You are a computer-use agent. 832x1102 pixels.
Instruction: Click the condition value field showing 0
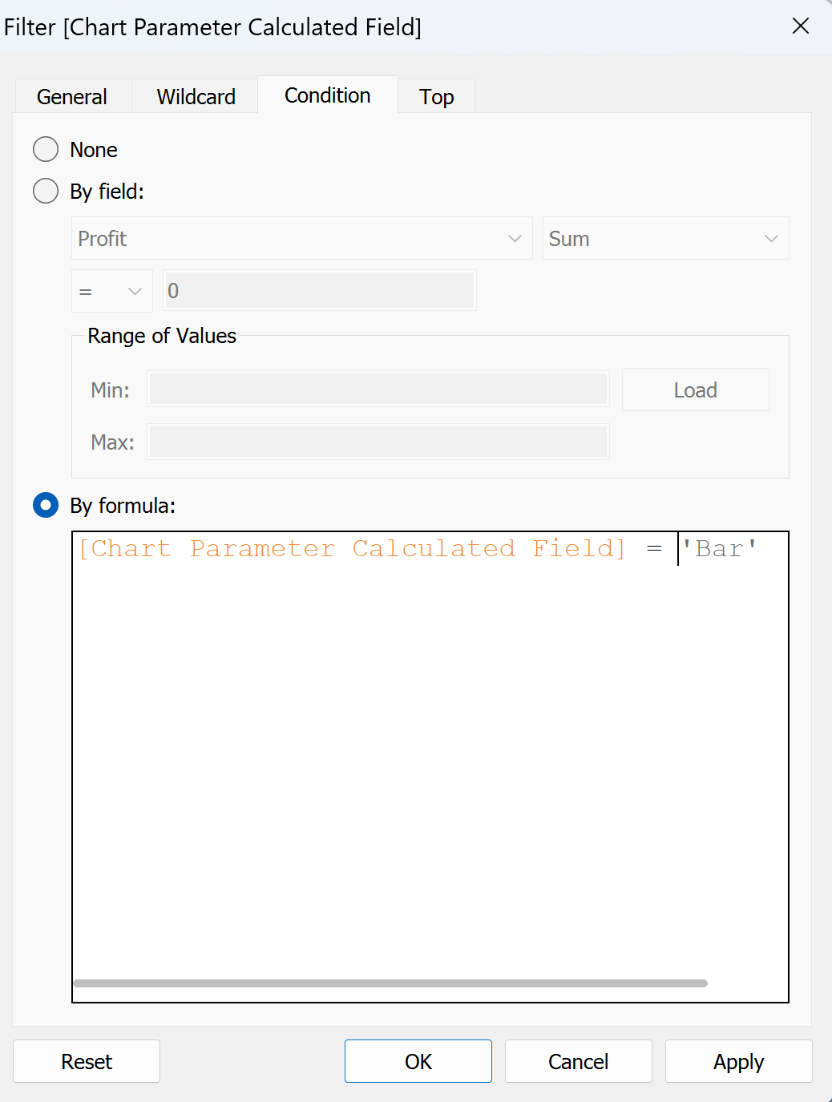tap(319, 291)
